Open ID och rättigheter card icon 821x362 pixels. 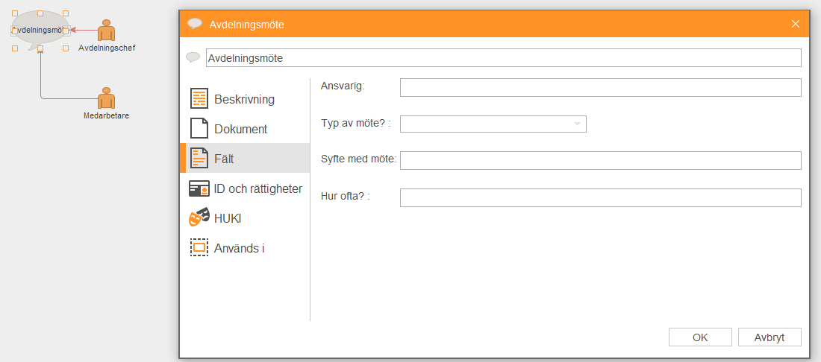click(x=199, y=188)
